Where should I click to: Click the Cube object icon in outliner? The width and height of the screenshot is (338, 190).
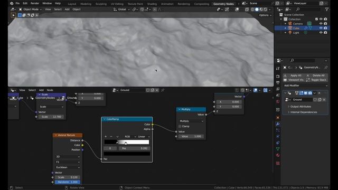point(290,28)
